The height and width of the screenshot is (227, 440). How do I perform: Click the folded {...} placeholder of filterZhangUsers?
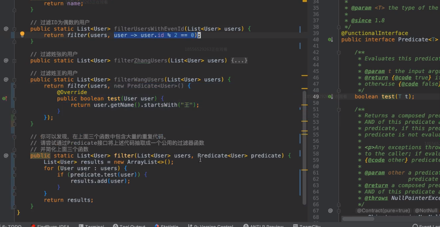239,60
